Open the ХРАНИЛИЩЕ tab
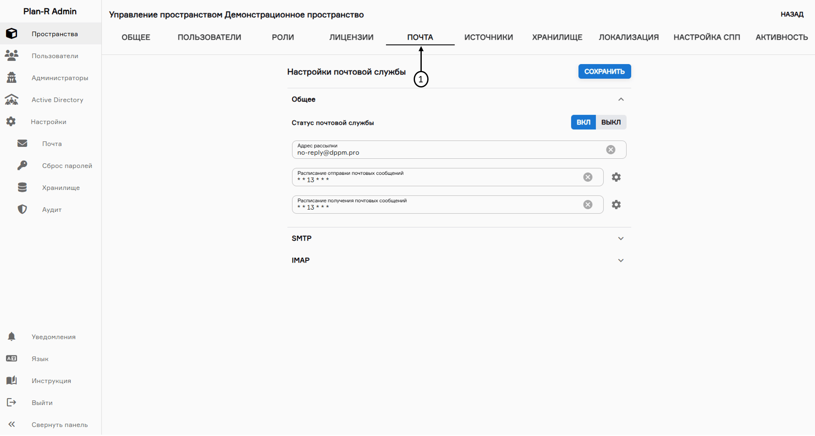 point(557,37)
